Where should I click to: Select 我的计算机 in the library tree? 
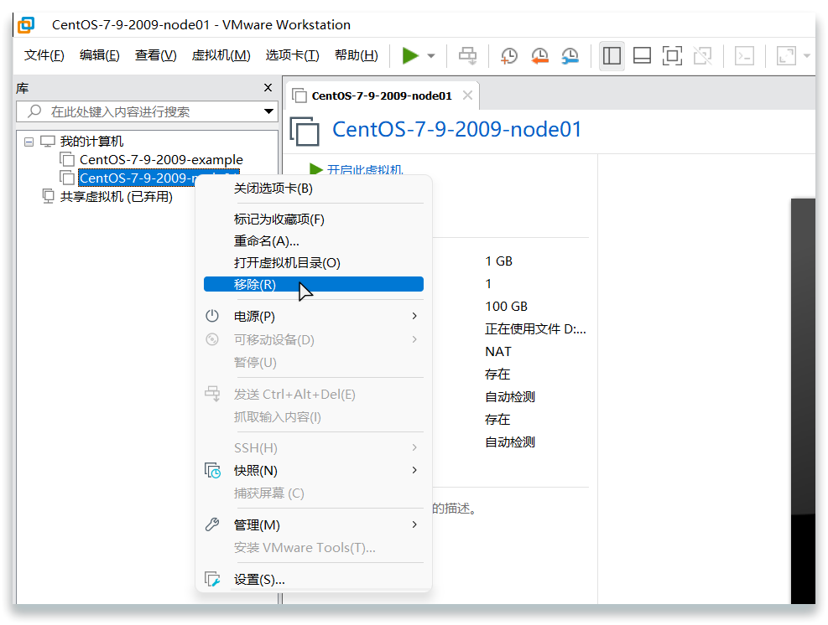tap(91, 142)
